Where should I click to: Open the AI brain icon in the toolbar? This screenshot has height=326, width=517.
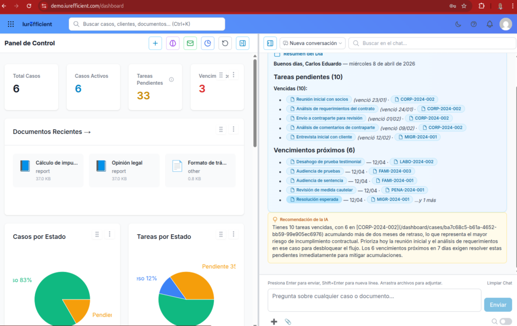[x=173, y=43]
